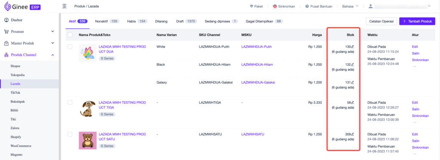This screenshot has height=160, width=440.
Task: Click the Sinkronkan red icon in header
Action: click(x=275, y=6)
